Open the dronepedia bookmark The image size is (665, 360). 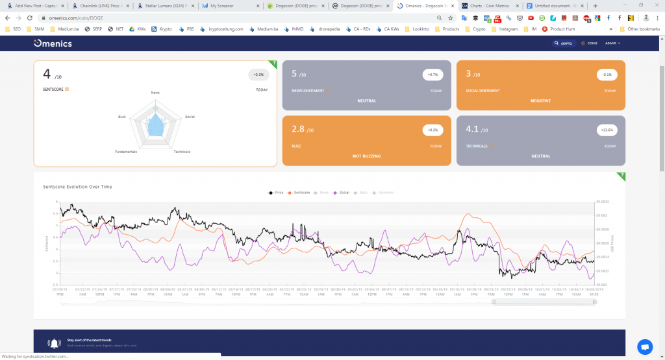point(326,29)
